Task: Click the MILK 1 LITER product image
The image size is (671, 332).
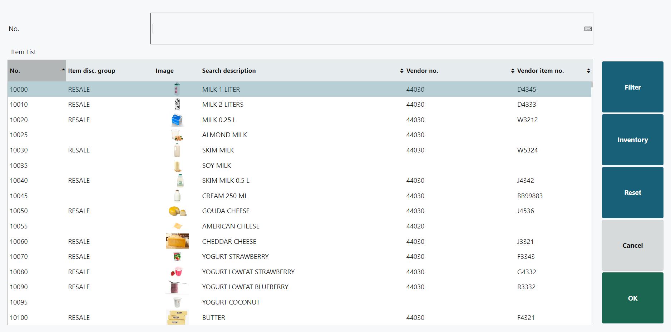Action: point(177,89)
